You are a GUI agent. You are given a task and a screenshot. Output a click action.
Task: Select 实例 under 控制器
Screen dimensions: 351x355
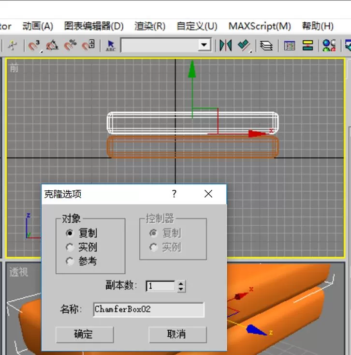(x=165, y=247)
